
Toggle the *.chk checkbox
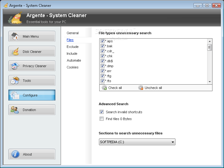coord(102,56)
